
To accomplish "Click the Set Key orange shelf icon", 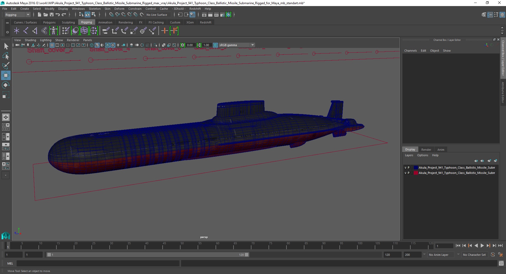I will [x=165, y=31].
